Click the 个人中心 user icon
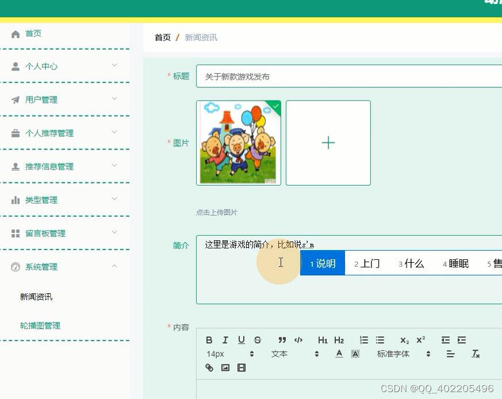This screenshot has width=502, height=399. click(x=16, y=66)
